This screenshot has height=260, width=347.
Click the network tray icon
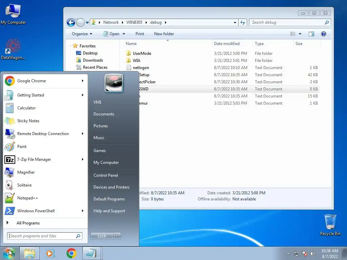pyautogui.click(x=296, y=254)
